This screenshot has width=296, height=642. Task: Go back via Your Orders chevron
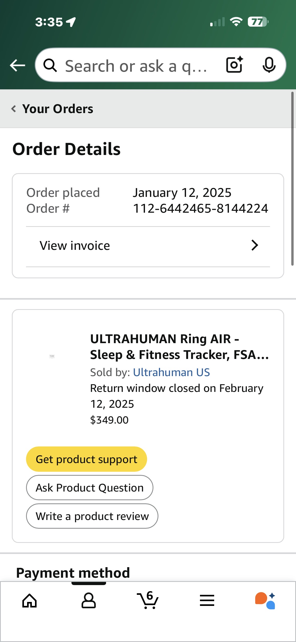14,109
